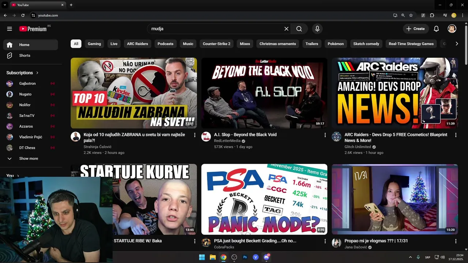Open Beyond the Black Void thumbnail
The width and height of the screenshot is (468, 263).
pos(264,93)
